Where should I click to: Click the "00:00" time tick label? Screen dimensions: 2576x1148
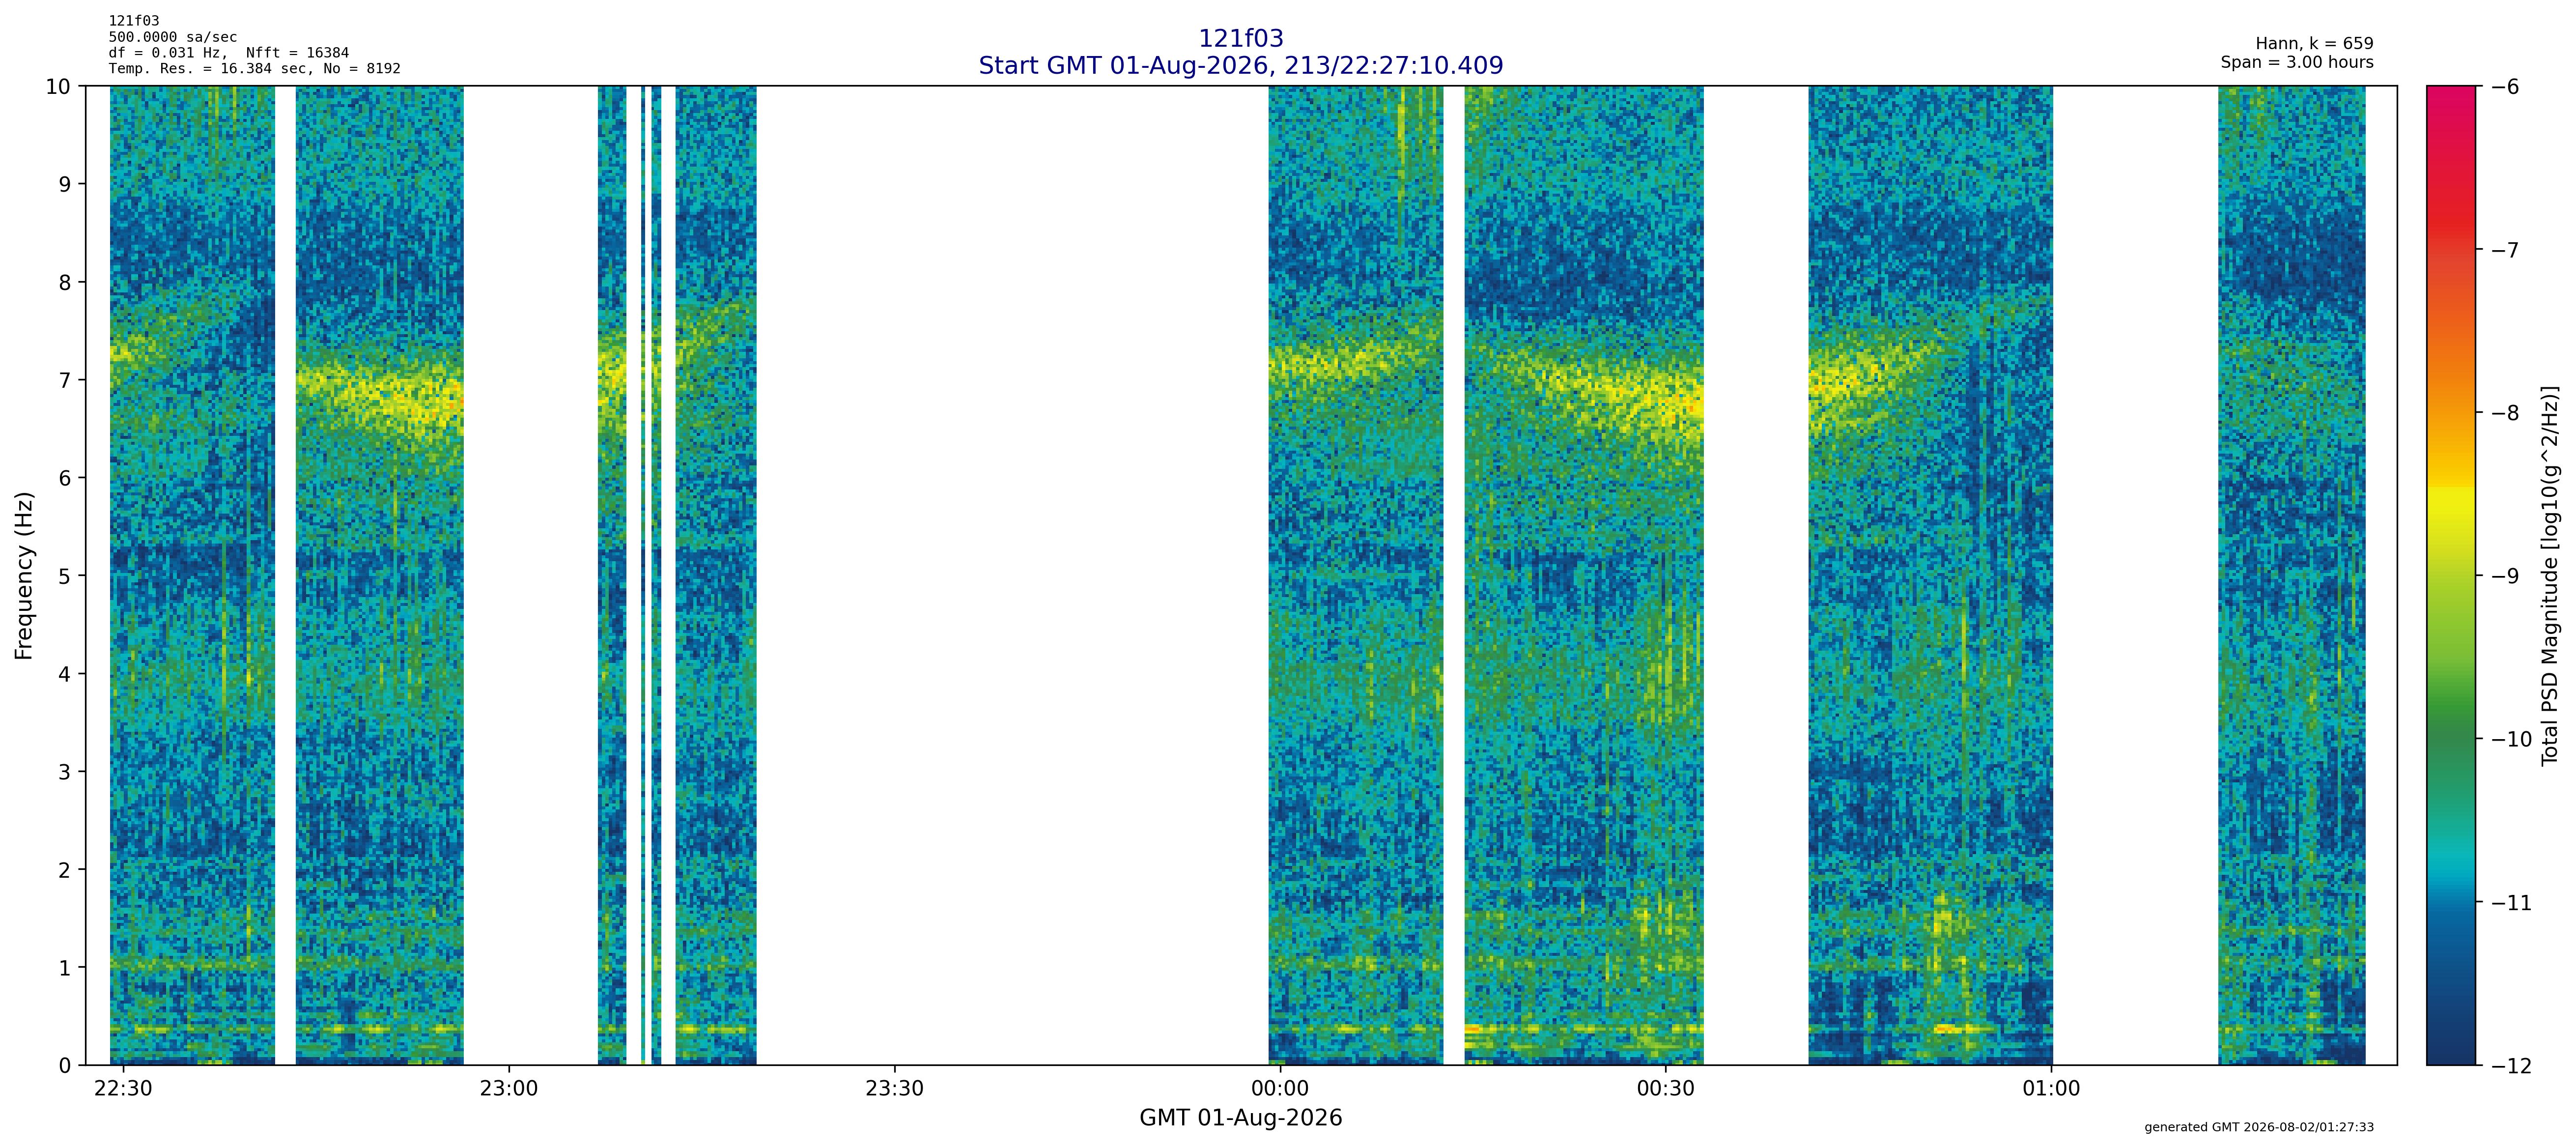1280,1089
